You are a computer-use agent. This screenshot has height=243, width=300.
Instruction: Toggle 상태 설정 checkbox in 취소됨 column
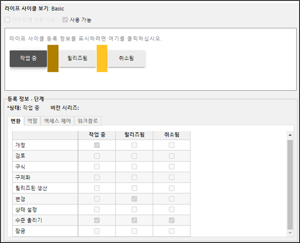pyautogui.click(x=172, y=209)
